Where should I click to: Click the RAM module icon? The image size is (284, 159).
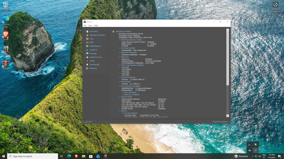coord(87,43)
